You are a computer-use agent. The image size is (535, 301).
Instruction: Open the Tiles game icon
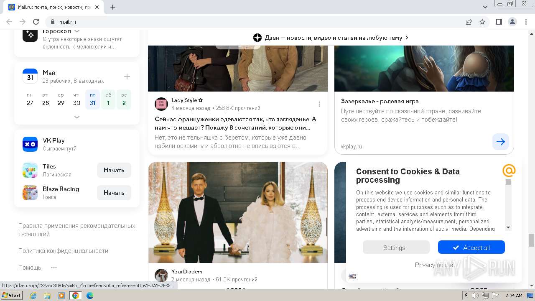30,170
